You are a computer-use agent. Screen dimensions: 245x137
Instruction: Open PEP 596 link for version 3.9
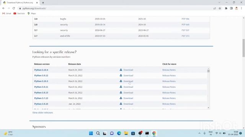pyautogui.click(x=185, y=19)
